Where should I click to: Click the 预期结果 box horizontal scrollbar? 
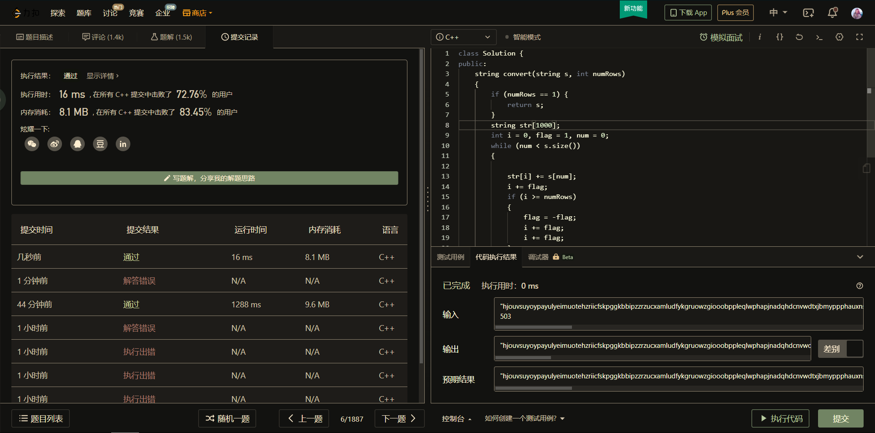534,388
